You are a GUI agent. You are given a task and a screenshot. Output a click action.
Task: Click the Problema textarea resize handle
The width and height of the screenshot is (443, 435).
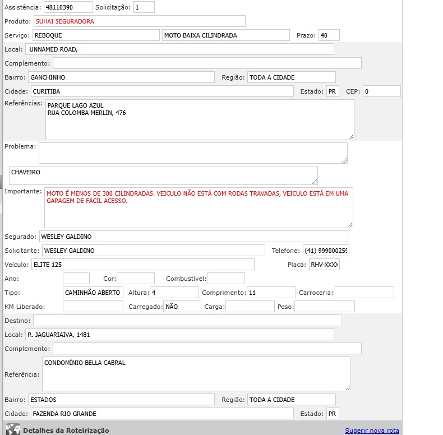(x=344, y=160)
